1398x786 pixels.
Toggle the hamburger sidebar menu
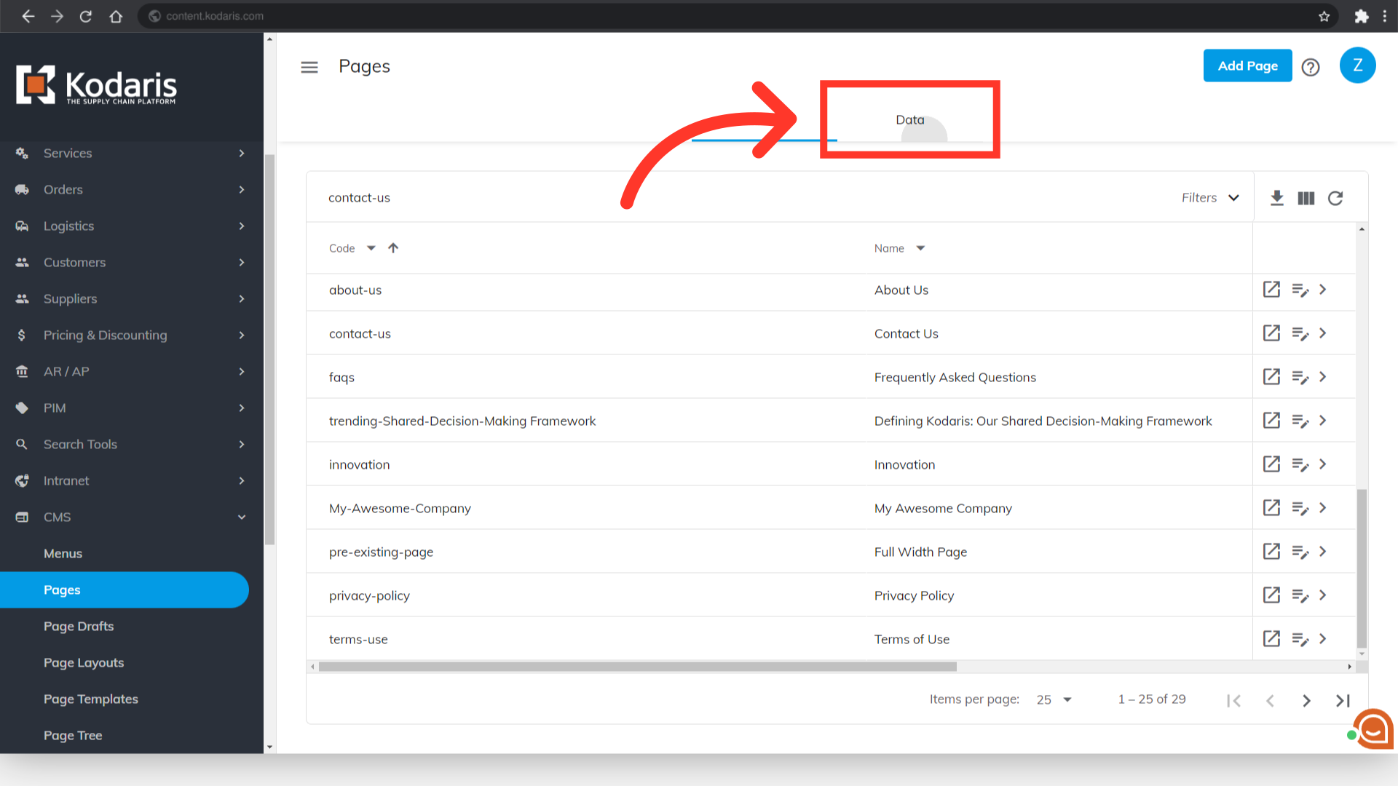pyautogui.click(x=309, y=67)
